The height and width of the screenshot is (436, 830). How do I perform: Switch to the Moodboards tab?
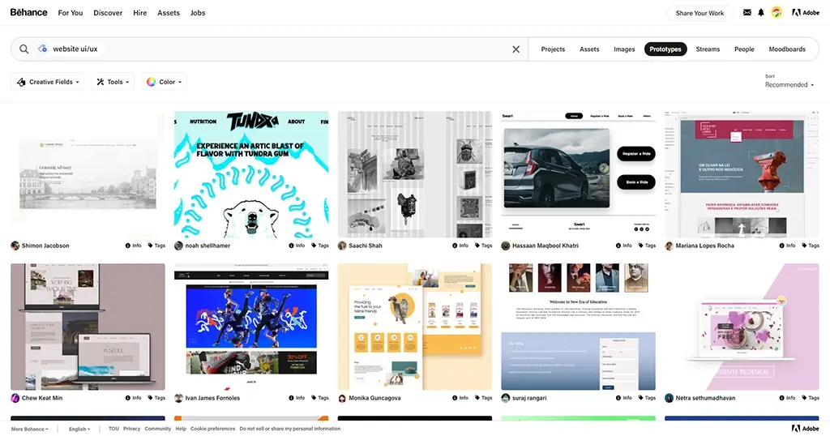787,49
